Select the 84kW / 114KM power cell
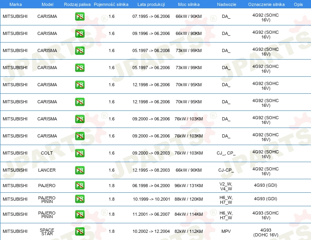The height and width of the screenshot is (240, 311). click(189, 214)
